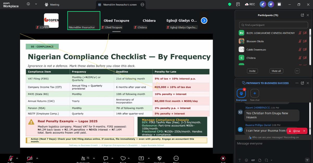Image resolution: width=313 pixels, height=163 pixels.
Task: Open screen share tab options ellipsis
Action: point(142,4)
